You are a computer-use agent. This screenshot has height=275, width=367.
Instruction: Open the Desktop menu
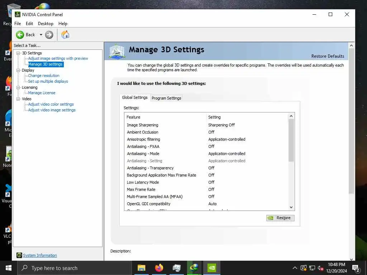coord(46,24)
